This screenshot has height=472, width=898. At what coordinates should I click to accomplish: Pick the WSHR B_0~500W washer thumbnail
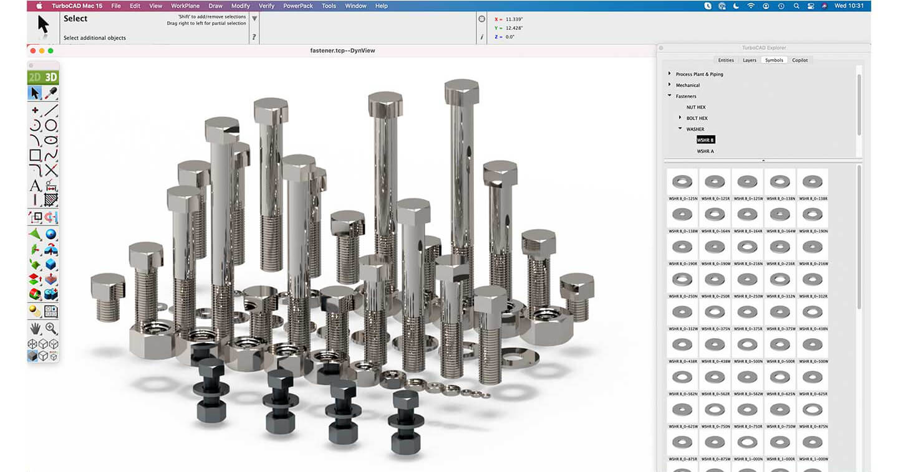[x=812, y=345]
